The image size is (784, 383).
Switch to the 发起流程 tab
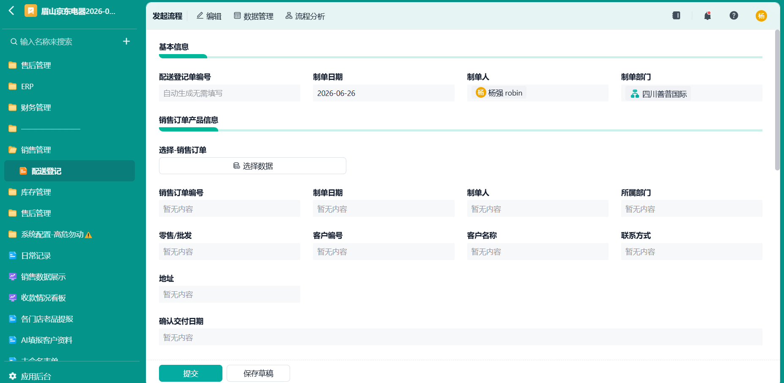(167, 16)
